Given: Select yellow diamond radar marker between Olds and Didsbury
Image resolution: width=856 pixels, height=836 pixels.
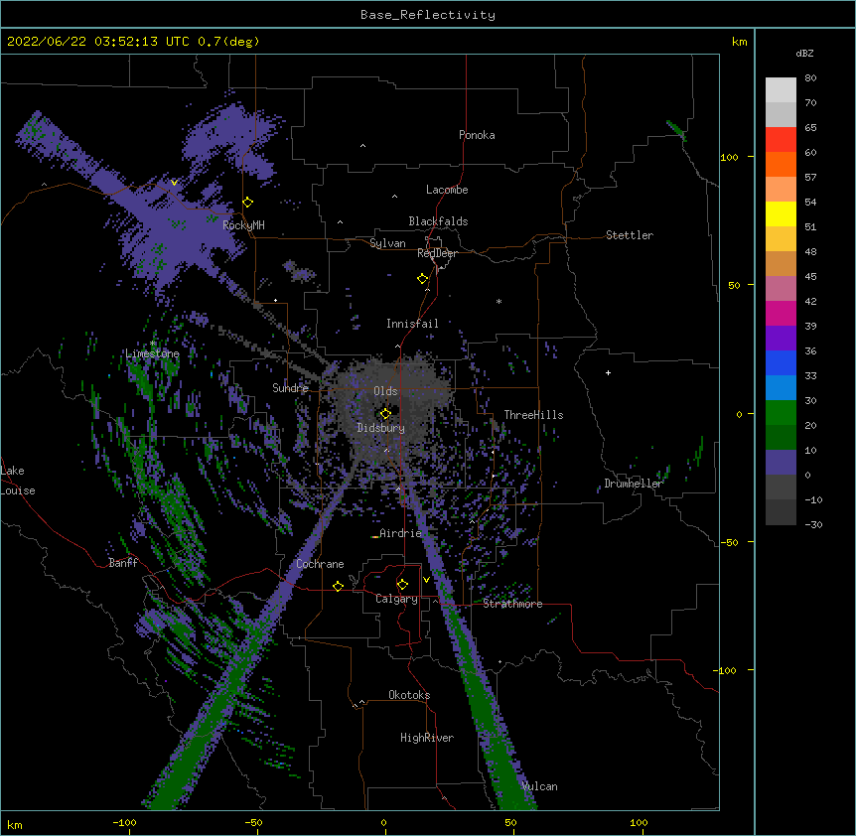Looking at the screenshot, I should (x=385, y=413).
